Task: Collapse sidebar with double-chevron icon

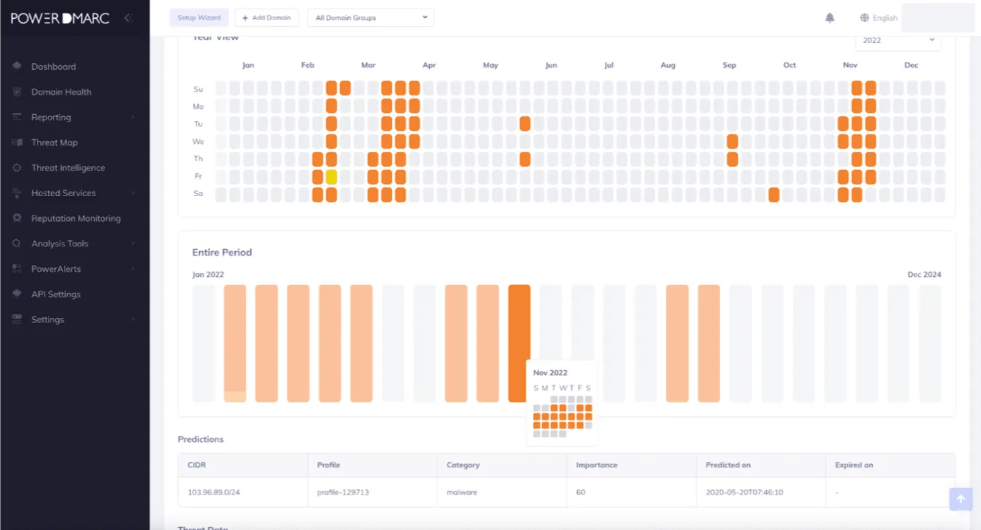Action: click(x=128, y=18)
